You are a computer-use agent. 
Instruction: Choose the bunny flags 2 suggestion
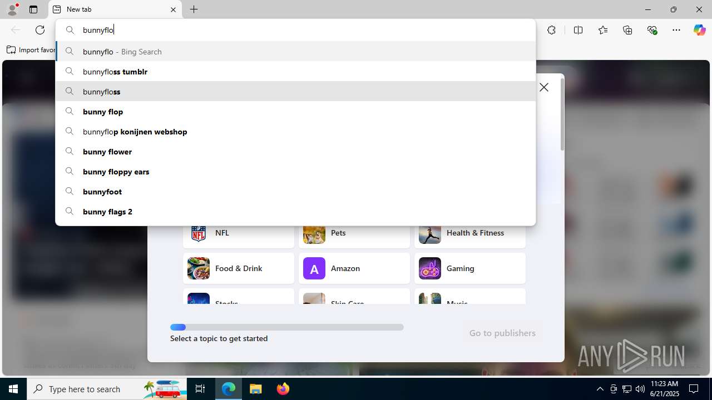coord(295,211)
